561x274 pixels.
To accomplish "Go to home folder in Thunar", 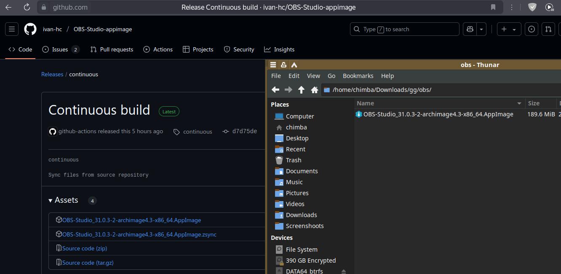I will tap(314, 89).
